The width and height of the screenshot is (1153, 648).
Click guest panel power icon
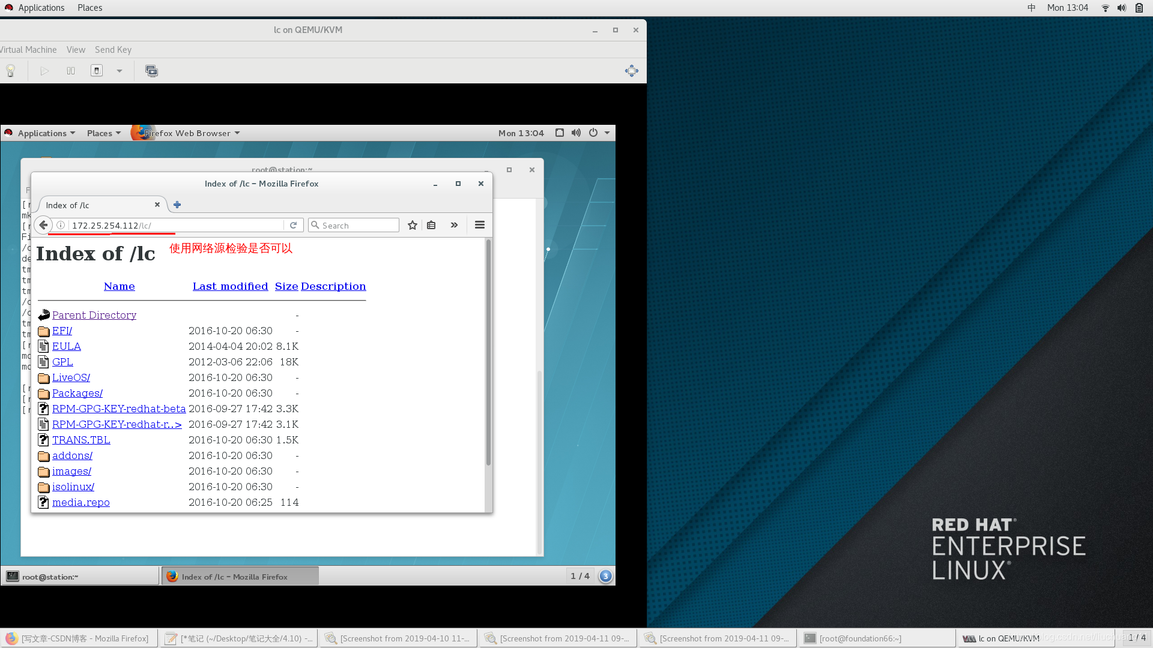593,133
